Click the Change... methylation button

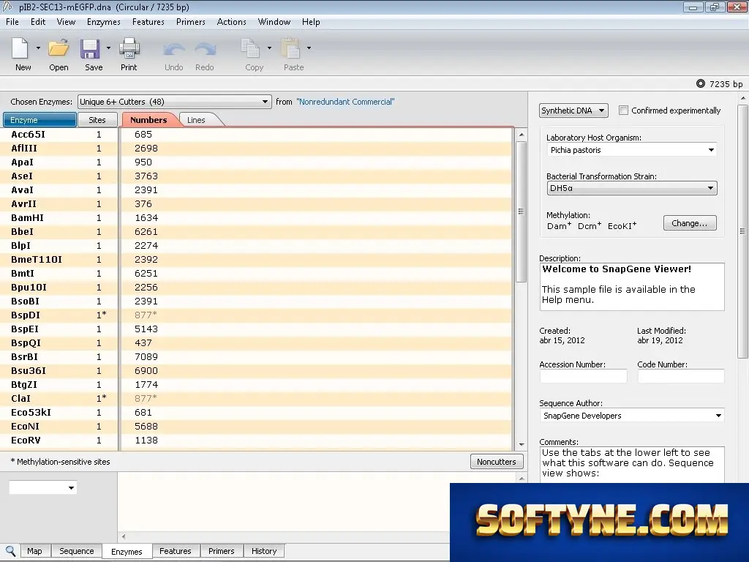[690, 223]
